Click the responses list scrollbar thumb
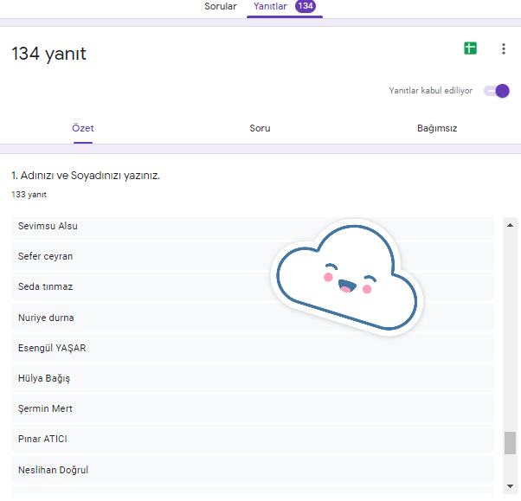Viewport: 521px width, 501px height. click(x=510, y=442)
